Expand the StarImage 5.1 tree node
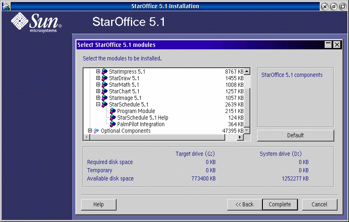Viewport: 349px width, 222px height. [x=98, y=98]
